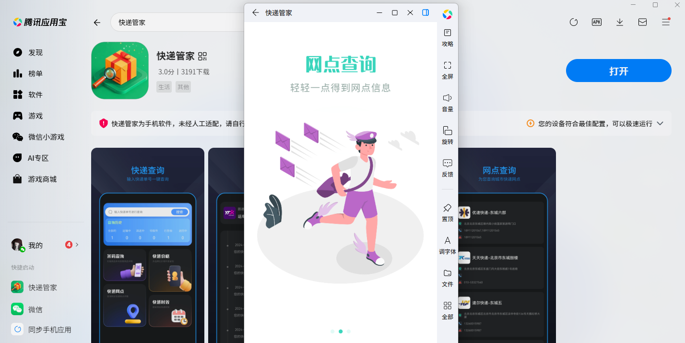Select the third onboarding page dot
Screen dimensions: 685x343
[x=349, y=331]
